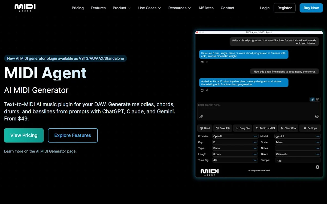Click the Enter prompt here text area
Image resolution: width=327 pixels, height=204 pixels.
coord(259,111)
